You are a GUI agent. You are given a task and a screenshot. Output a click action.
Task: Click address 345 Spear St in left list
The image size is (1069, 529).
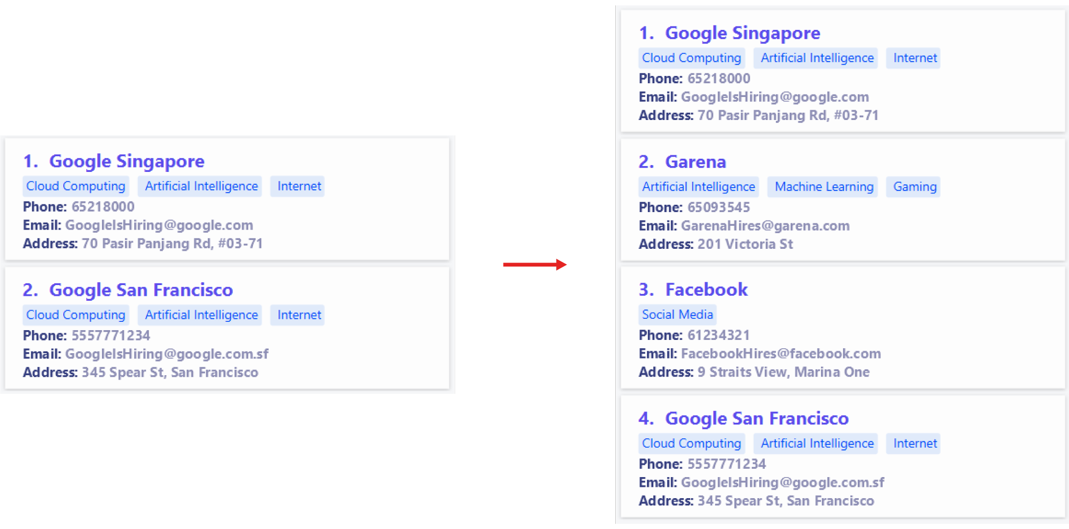170,372
